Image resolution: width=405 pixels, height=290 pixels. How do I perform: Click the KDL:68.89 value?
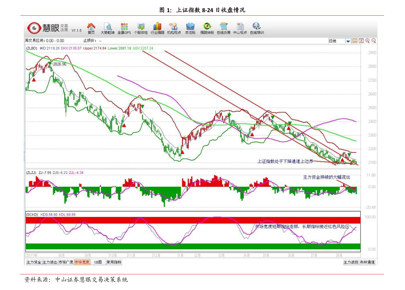[67, 215]
